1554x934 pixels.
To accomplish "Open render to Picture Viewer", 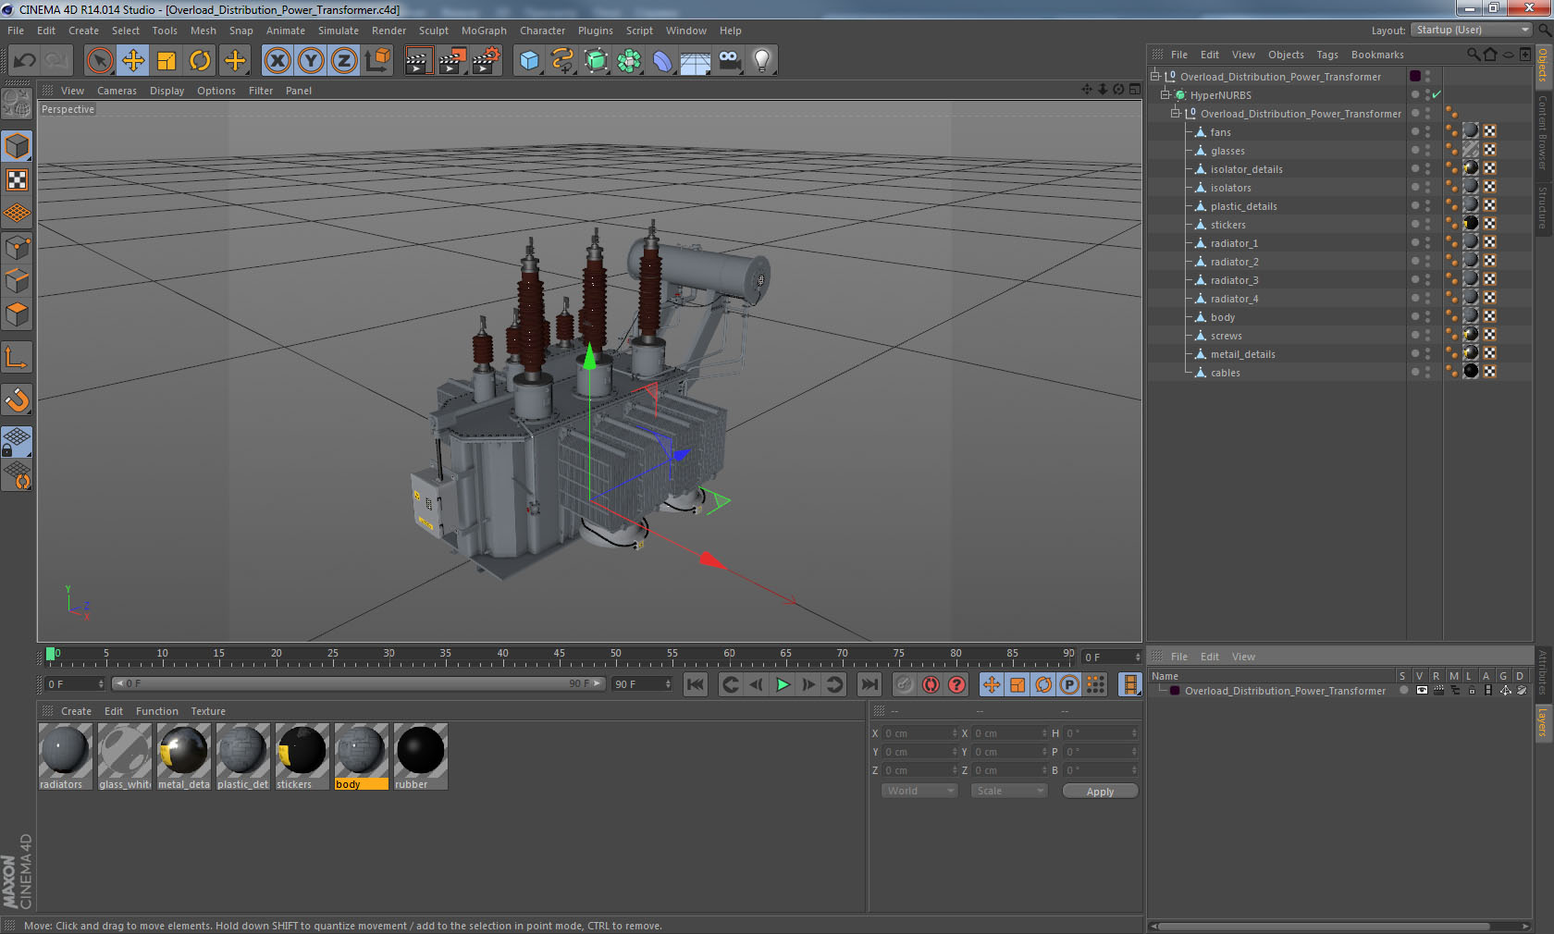I will (452, 61).
